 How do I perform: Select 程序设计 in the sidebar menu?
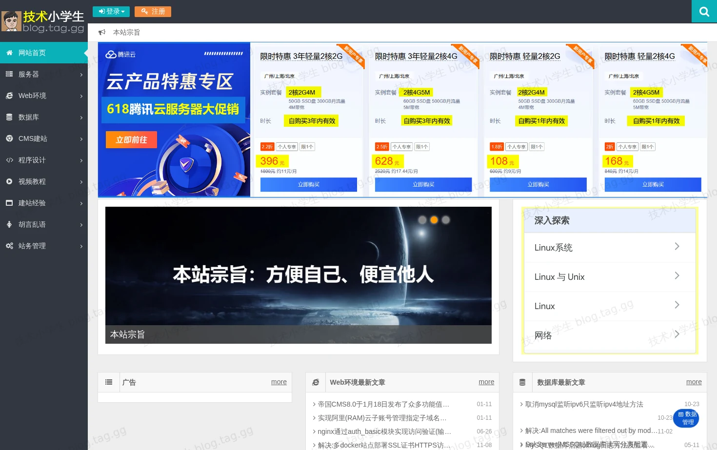(x=44, y=160)
